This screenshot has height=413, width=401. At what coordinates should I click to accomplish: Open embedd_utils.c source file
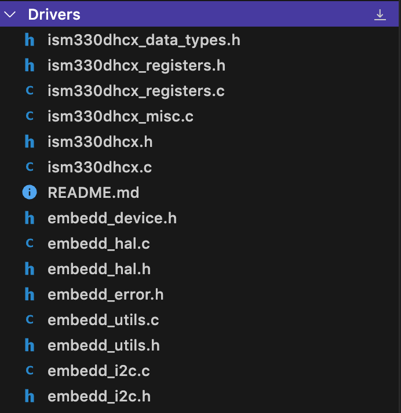pyautogui.click(x=103, y=320)
